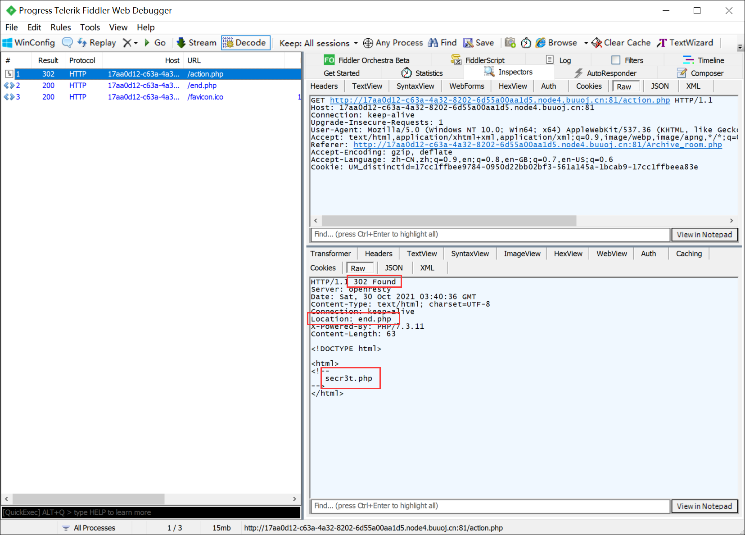This screenshot has height=535, width=745.
Task: Open the View menu
Action: (x=118, y=27)
